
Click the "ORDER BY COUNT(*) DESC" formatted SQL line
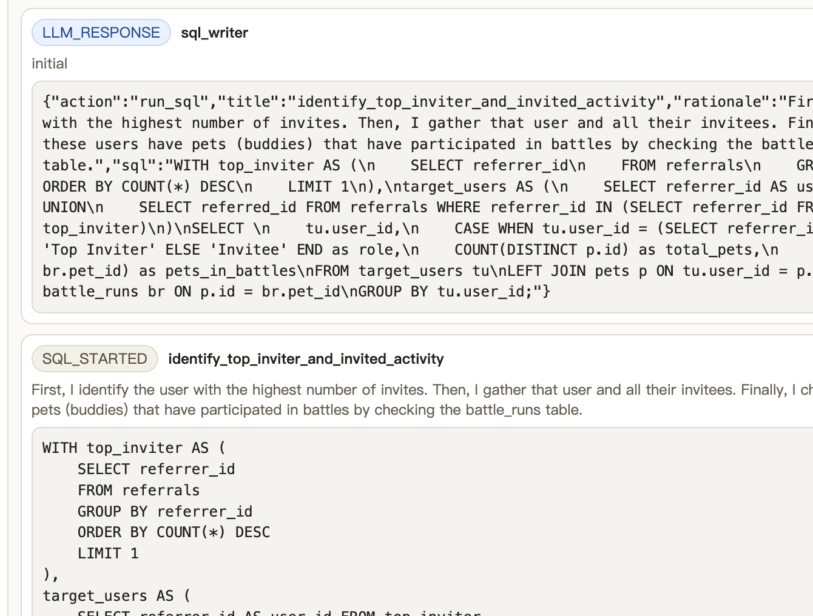174,532
